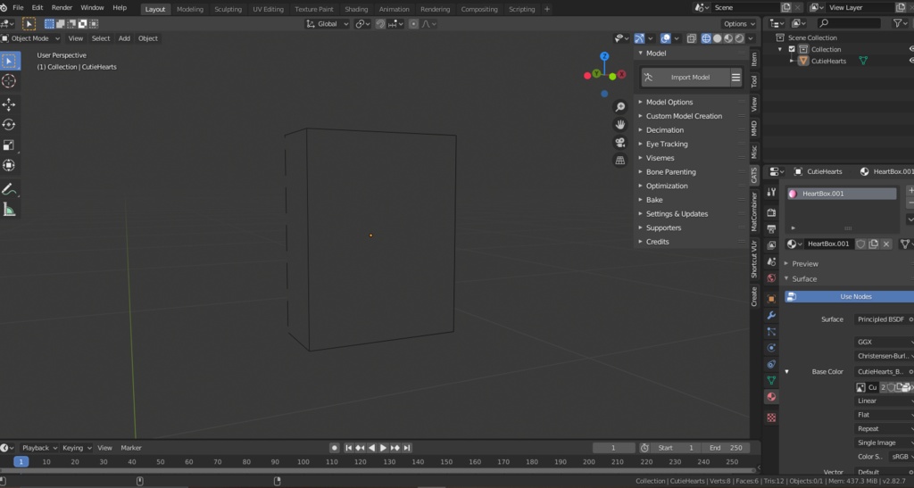Toggle snapping magnet icon

[x=380, y=24]
